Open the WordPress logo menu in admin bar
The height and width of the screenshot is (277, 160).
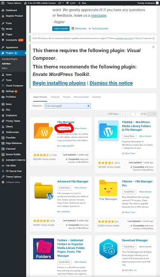tap(3, 3)
